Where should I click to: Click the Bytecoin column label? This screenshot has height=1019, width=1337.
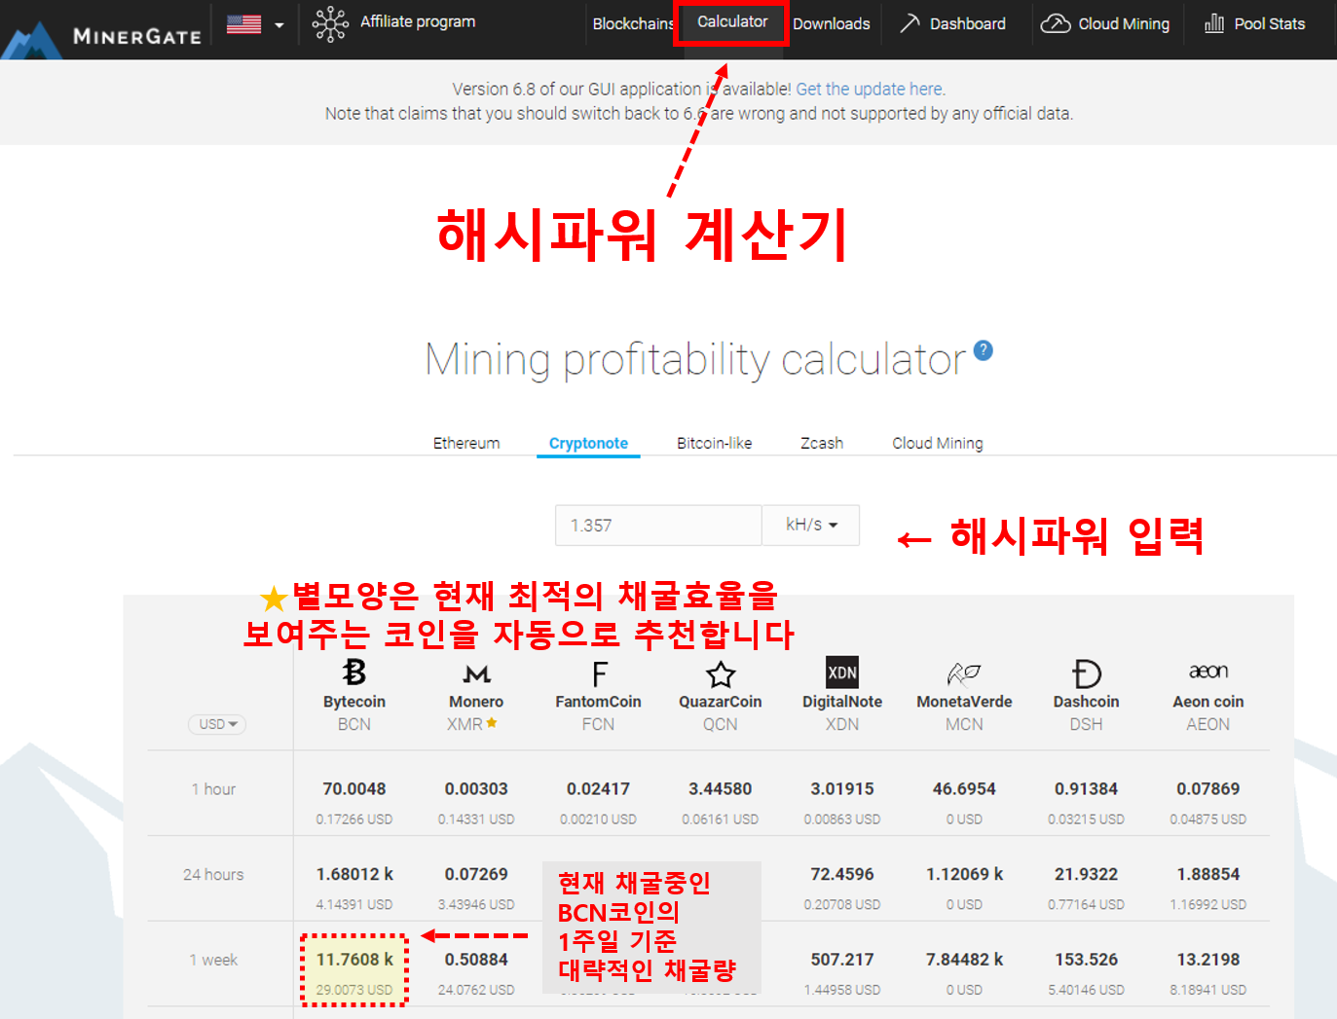pyautogui.click(x=354, y=702)
